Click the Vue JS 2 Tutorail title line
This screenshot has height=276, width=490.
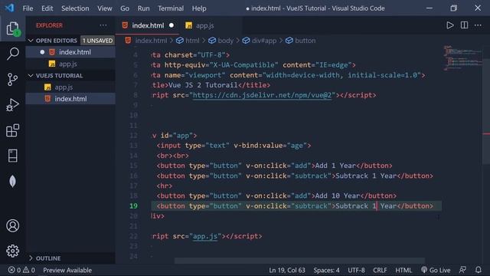pos(211,85)
